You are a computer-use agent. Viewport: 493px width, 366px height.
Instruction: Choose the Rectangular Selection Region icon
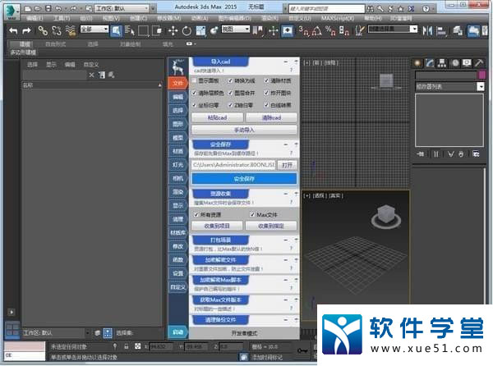[143, 30]
